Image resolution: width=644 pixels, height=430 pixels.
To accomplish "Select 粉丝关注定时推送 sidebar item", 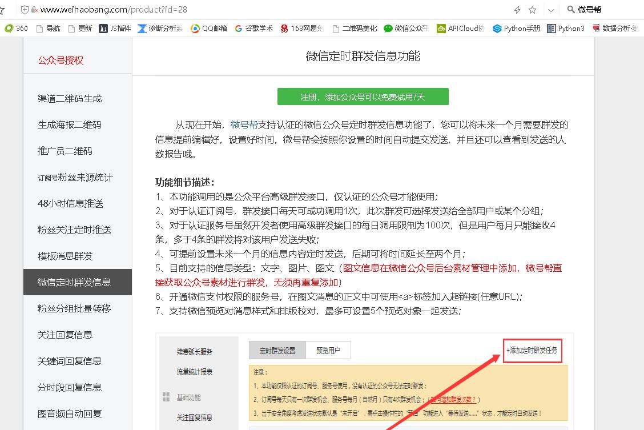I will pos(74,230).
